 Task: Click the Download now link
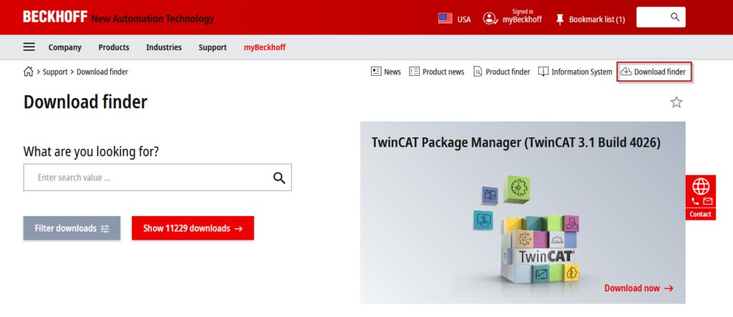coord(639,288)
